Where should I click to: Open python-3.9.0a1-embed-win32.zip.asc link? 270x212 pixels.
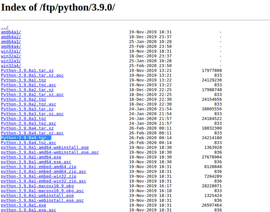pyautogui.click(x=43, y=181)
